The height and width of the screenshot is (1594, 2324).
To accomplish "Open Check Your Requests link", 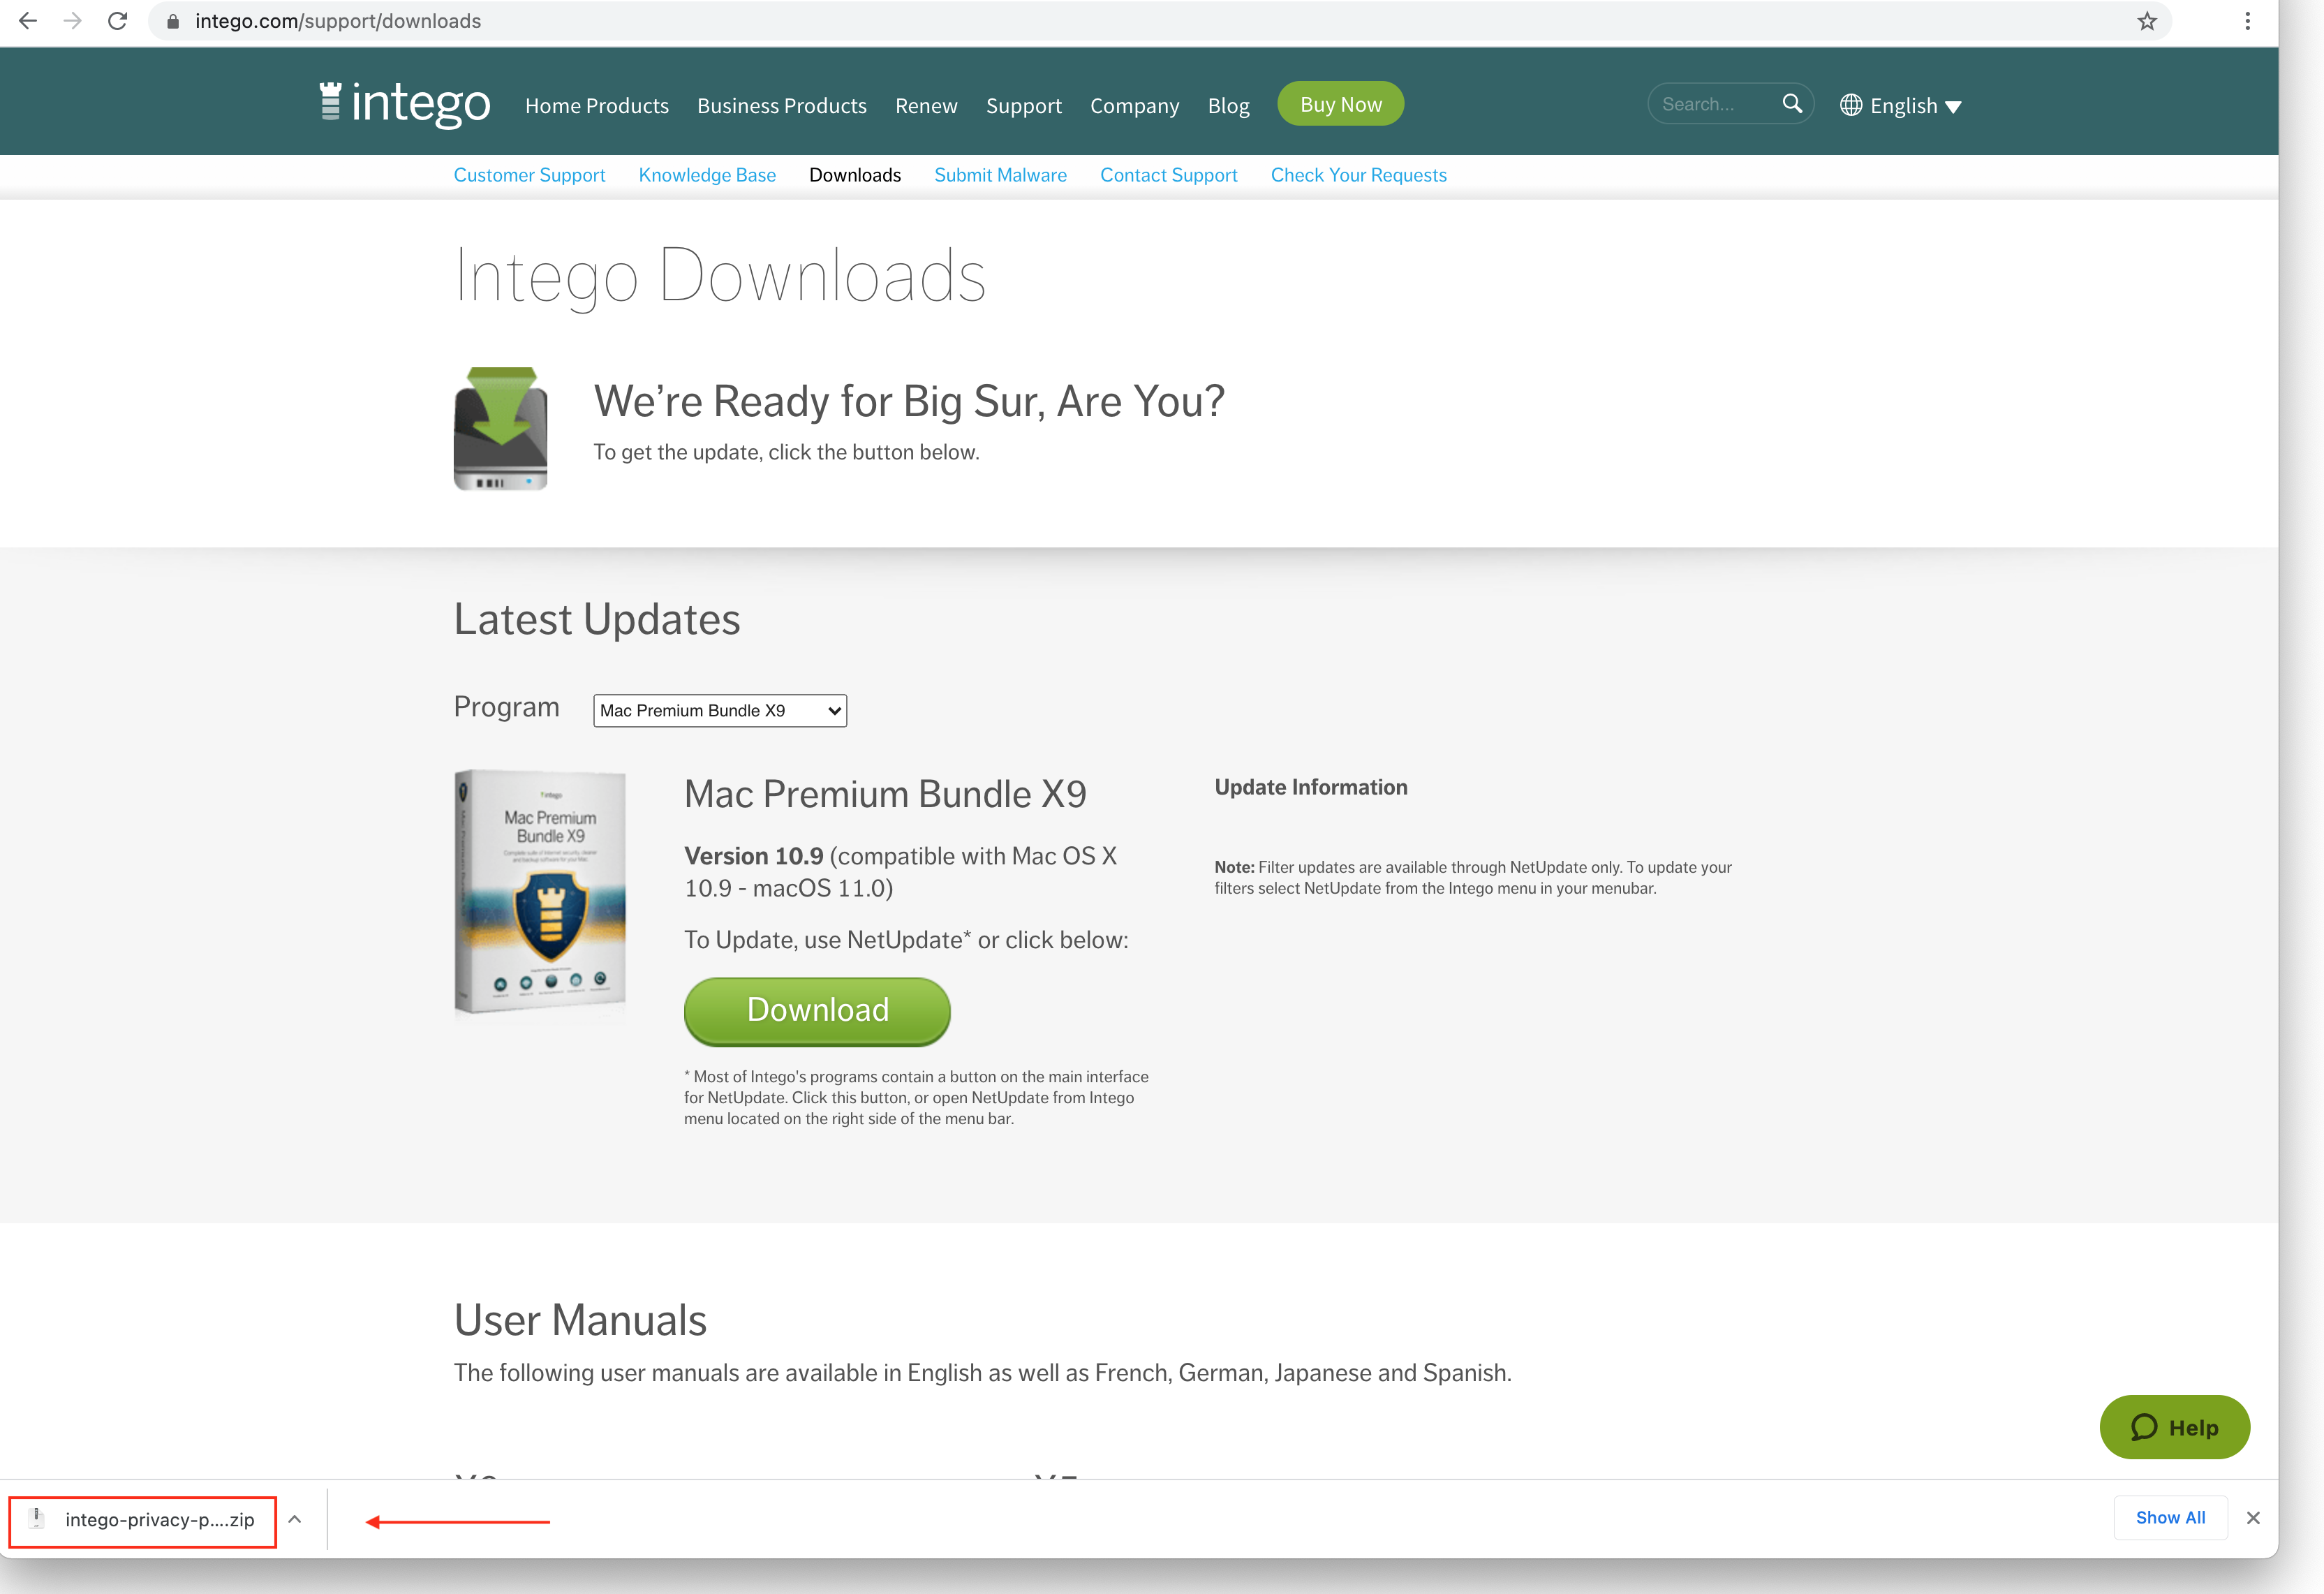I will [x=1359, y=175].
